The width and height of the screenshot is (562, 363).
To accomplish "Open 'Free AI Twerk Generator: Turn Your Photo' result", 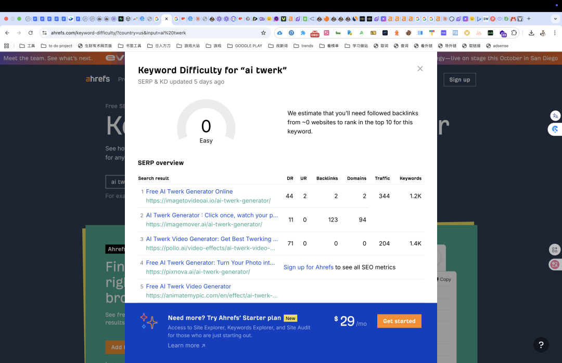I will (210, 263).
